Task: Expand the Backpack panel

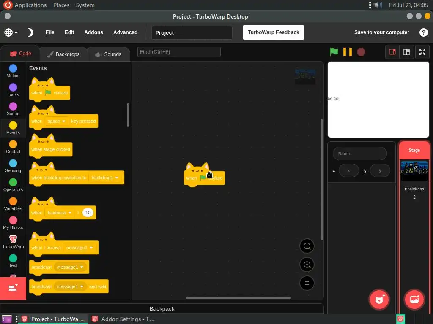Action: (162, 308)
